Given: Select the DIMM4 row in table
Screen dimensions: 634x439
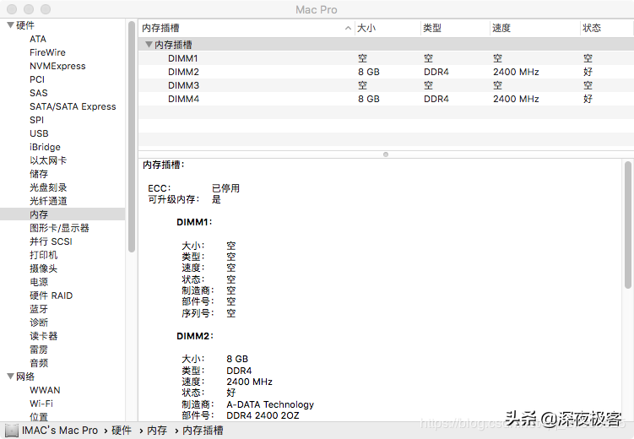Looking at the screenshot, I should (x=386, y=99).
